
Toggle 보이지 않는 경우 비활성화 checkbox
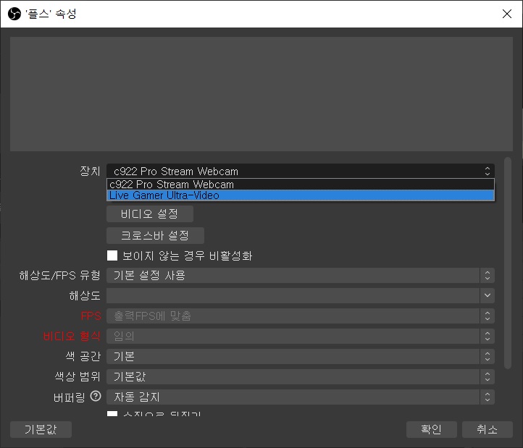pos(112,255)
